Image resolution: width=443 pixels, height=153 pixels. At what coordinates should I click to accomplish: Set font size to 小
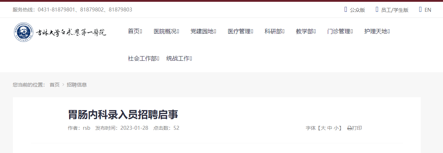(336, 128)
